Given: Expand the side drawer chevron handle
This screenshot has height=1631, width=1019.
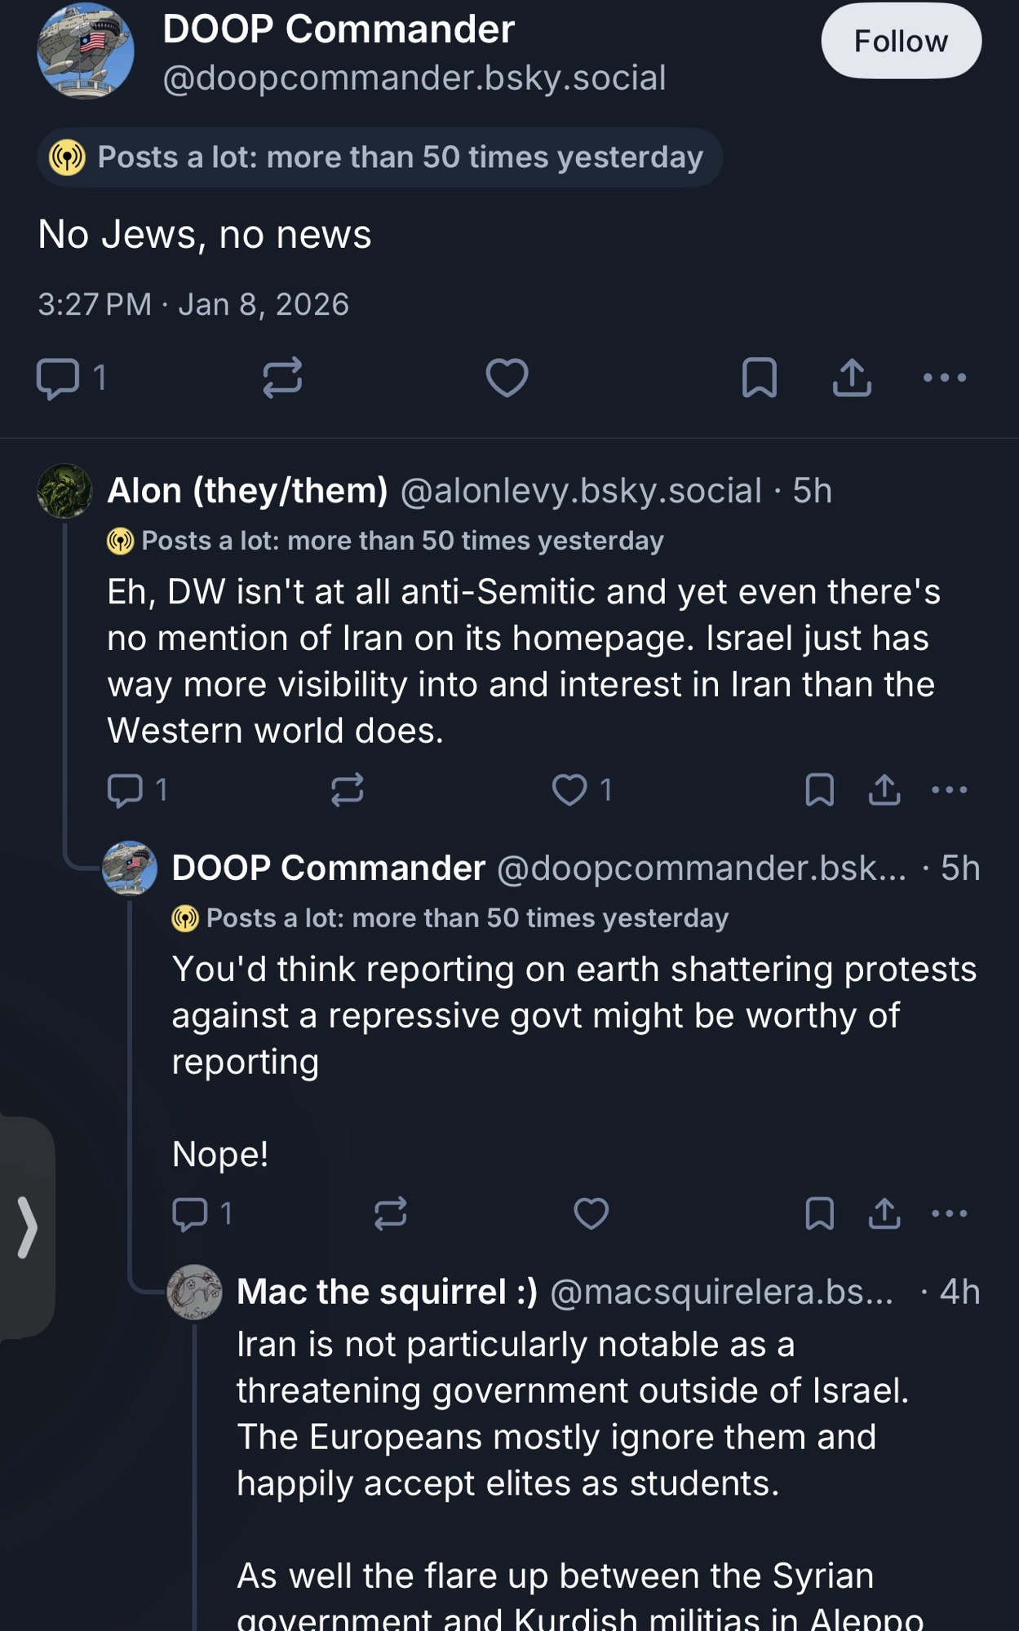Looking at the screenshot, I should pyautogui.click(x=27, y=1227).
